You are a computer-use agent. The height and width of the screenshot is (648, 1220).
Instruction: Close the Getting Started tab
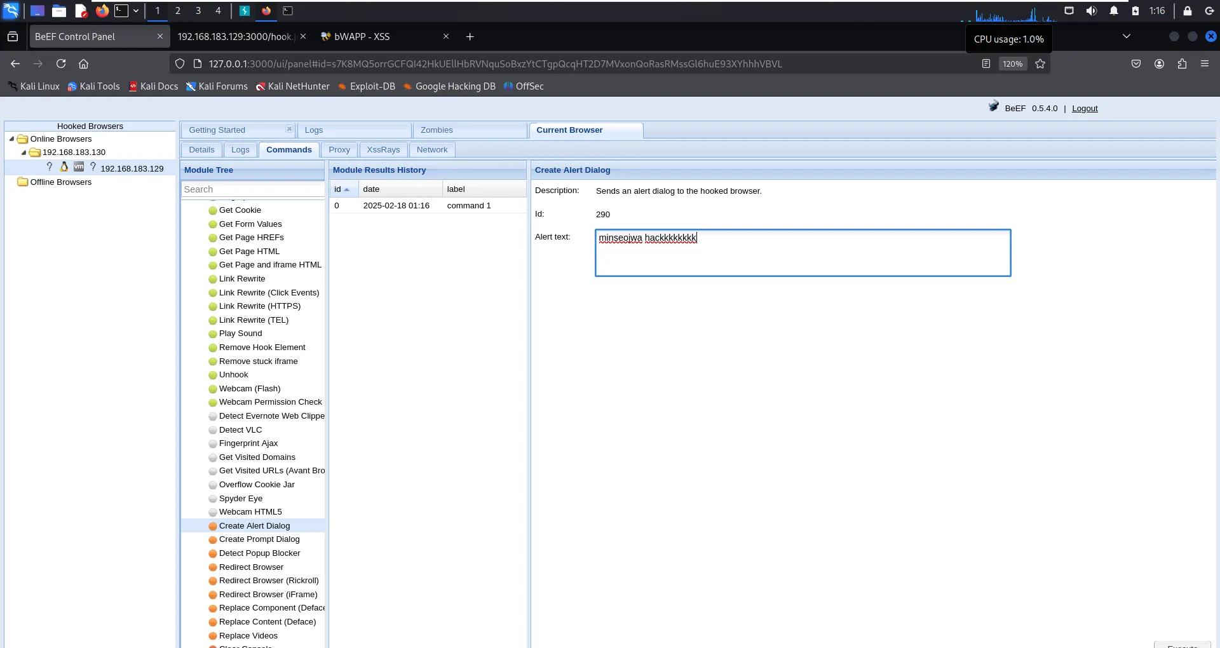pyautogui.click(x=289, y=129)
